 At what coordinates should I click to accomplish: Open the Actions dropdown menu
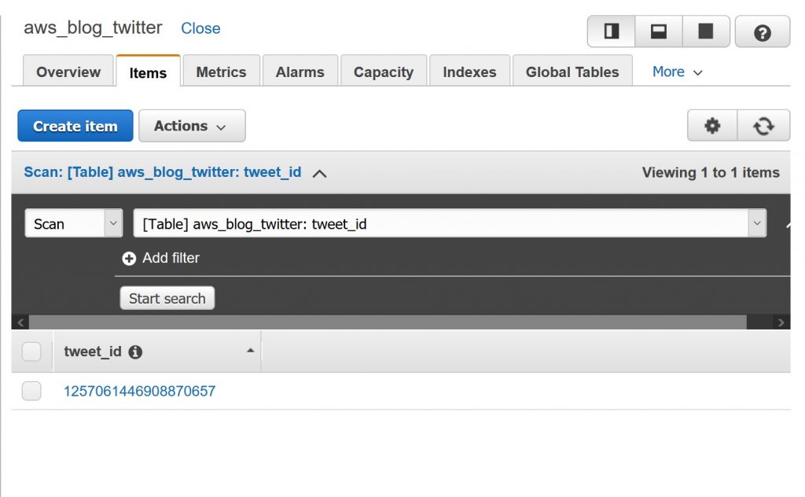click(x=192, y=126)
